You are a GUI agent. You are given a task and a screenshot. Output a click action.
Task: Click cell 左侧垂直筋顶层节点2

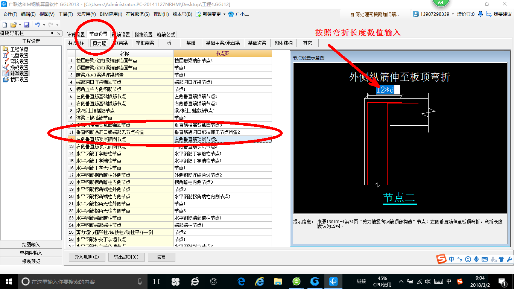click(223, 139)
